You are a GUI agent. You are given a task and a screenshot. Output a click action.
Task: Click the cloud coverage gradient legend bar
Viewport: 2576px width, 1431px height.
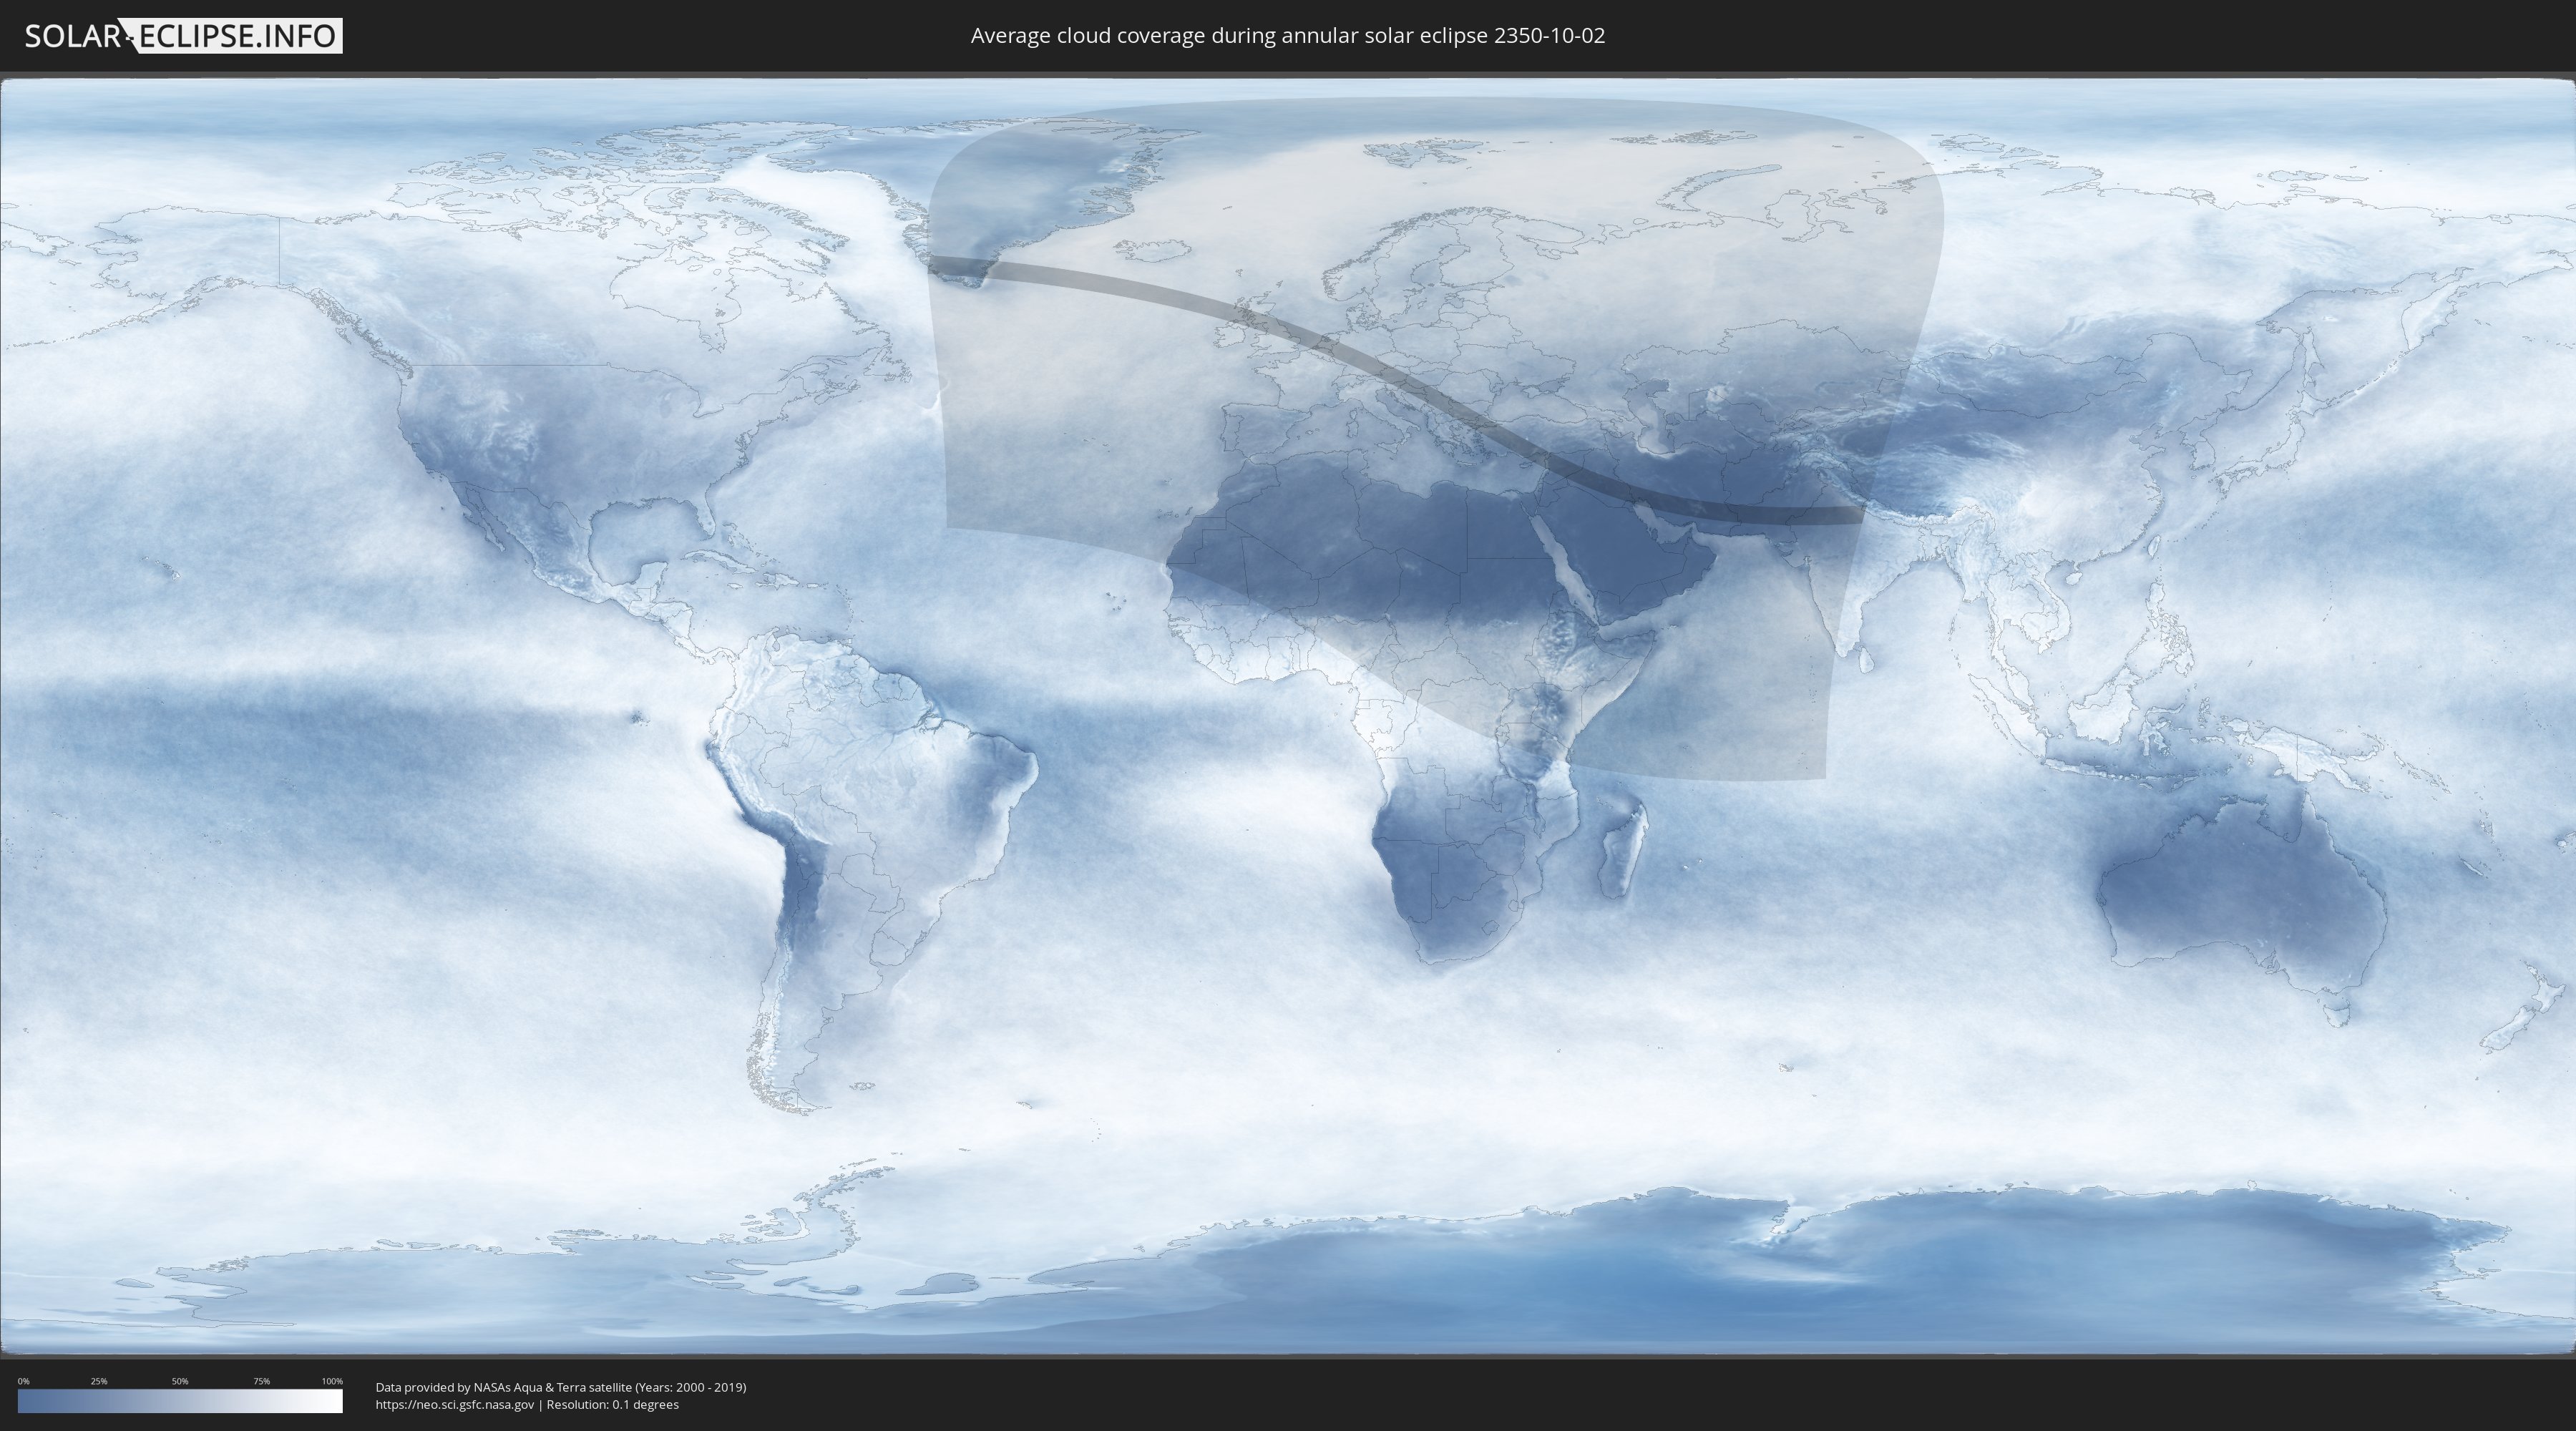(180, 1401)
